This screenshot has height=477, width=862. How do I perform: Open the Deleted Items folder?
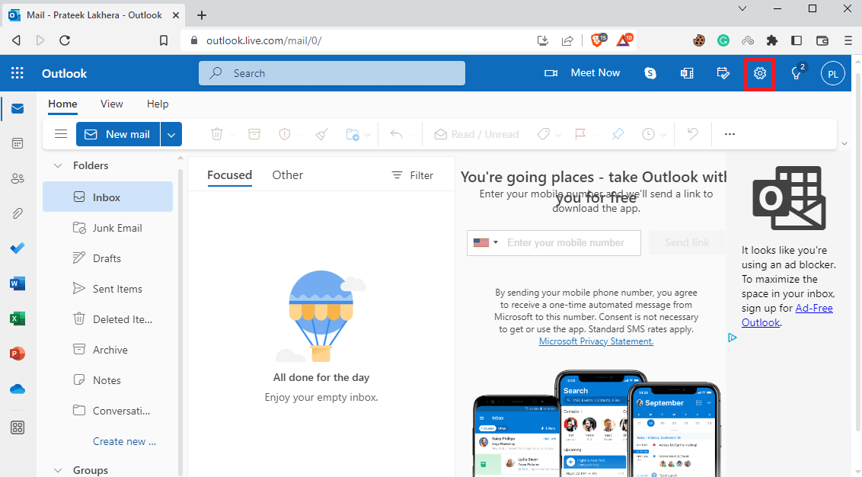(x=108, y=319)
